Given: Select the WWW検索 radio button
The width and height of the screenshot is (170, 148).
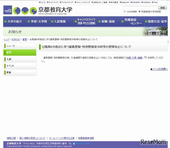Looking at the screenshot, I should pyautogui.click(x=125, y=11).
